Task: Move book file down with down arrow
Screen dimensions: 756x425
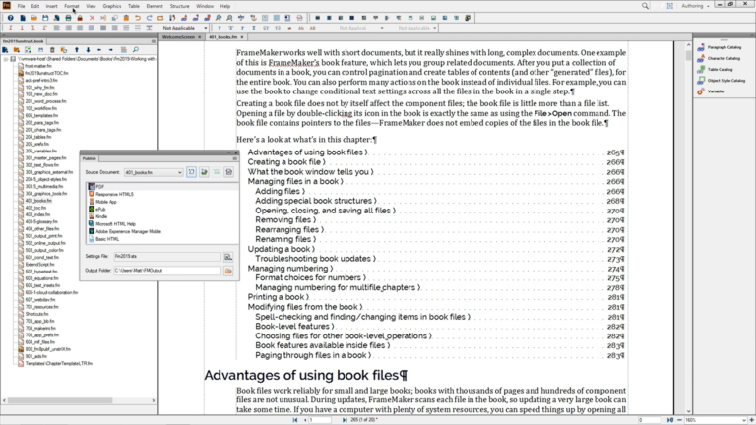Action: pyautogui.click(x=88, y=49)
